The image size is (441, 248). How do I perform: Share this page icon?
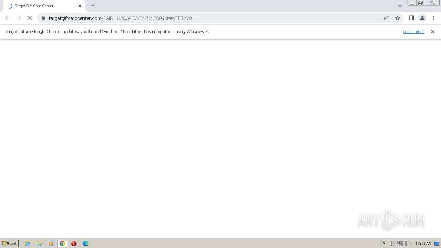click(387, 18)
